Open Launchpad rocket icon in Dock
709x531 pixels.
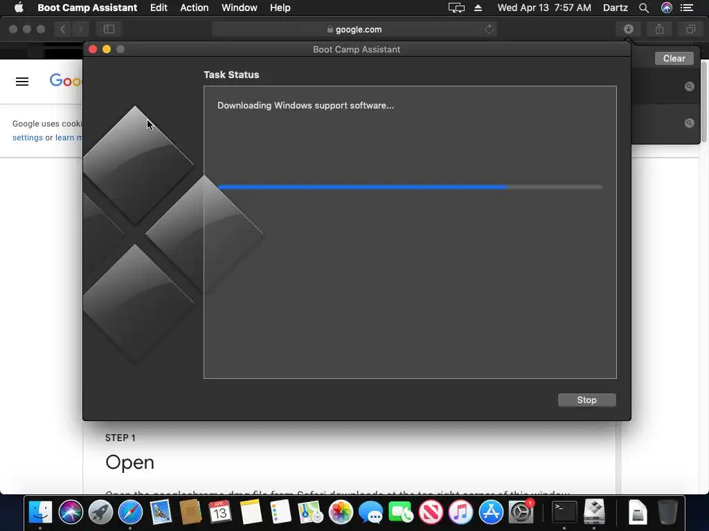tap(100, 512)
